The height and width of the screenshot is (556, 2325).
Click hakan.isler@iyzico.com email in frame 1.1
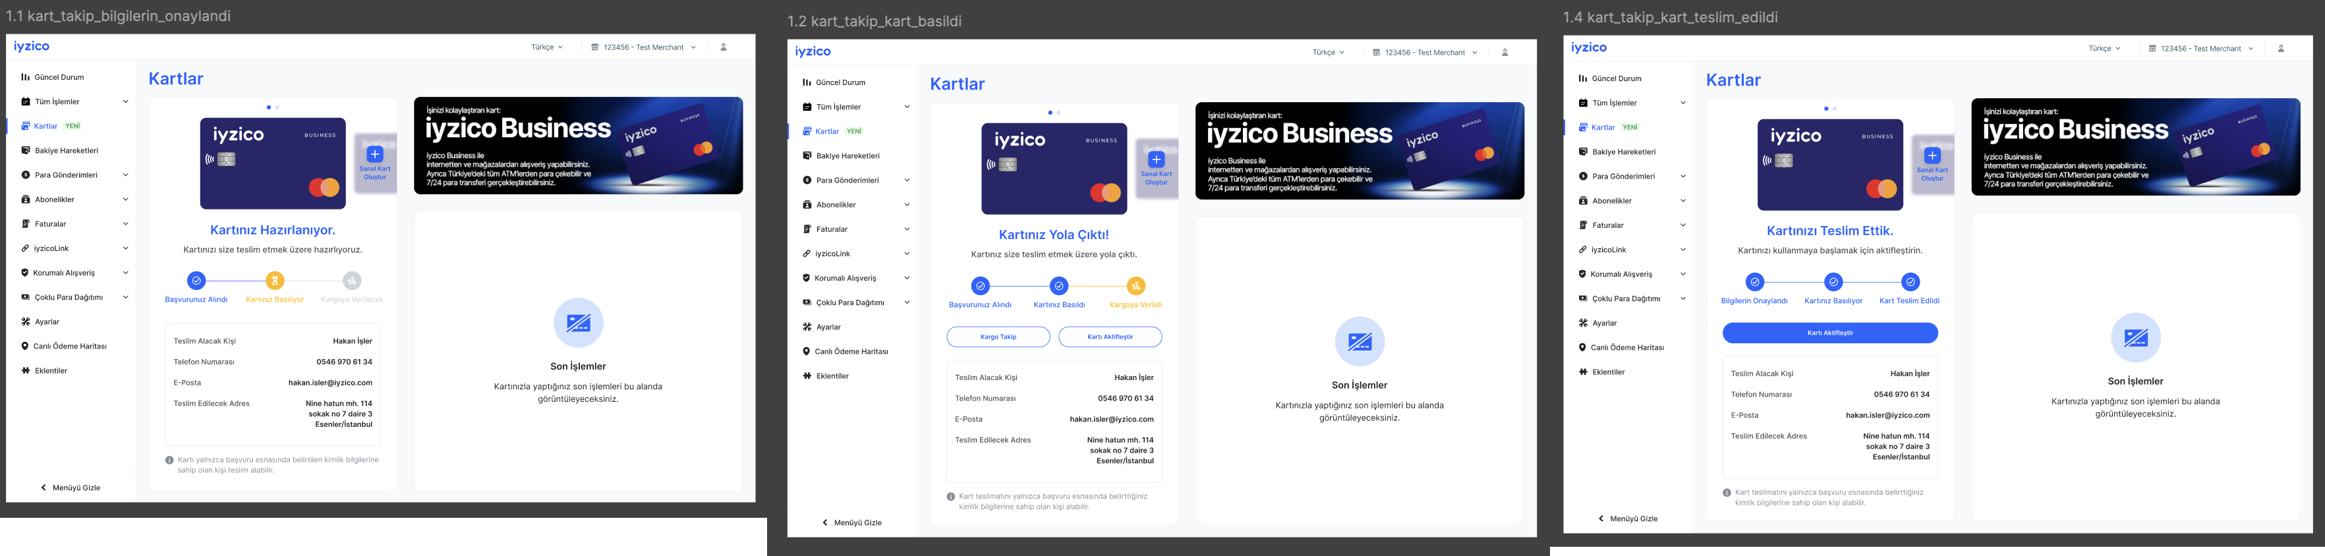click(330, 383)
